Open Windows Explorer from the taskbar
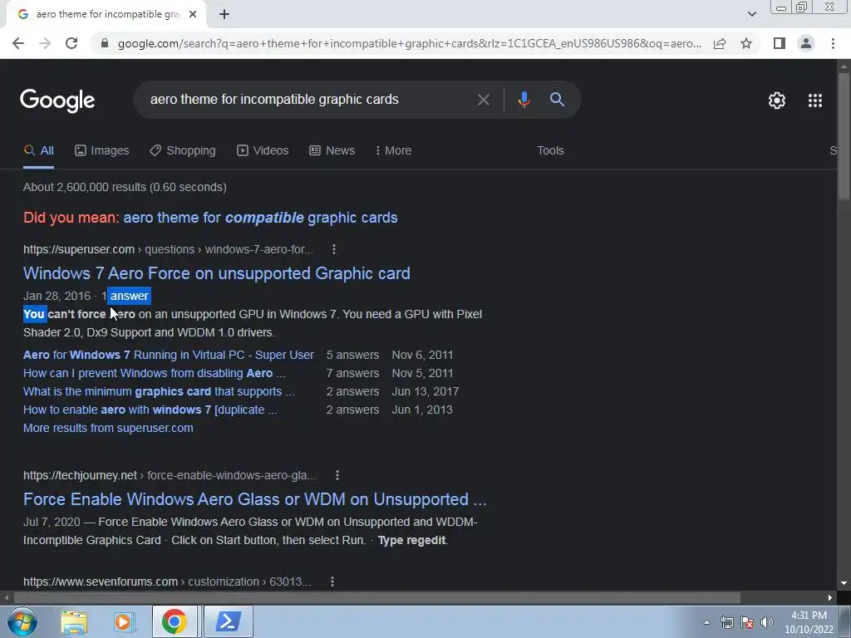 point(74,621)
